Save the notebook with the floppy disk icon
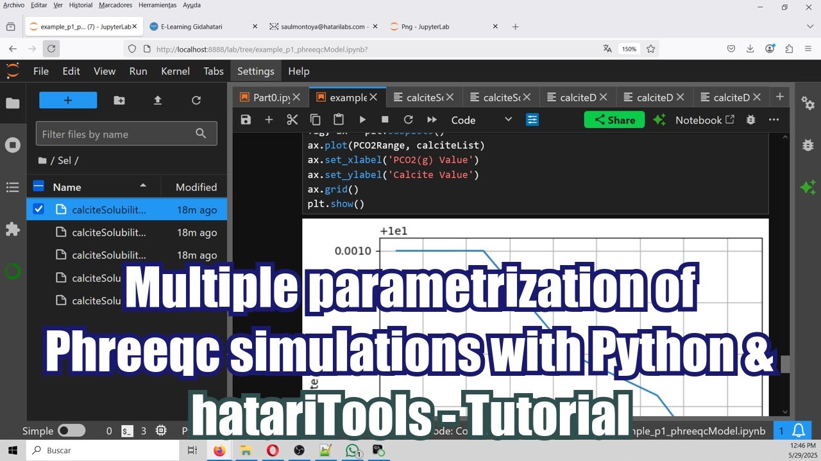Screen dimensions: 821x461 [246, 120]
